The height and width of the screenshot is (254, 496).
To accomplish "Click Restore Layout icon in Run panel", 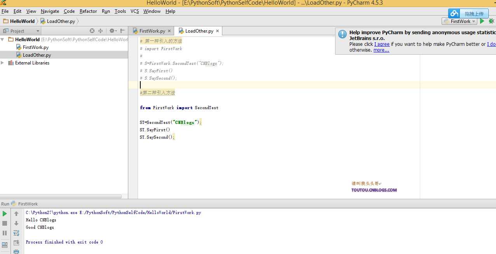I will point(5,245).
